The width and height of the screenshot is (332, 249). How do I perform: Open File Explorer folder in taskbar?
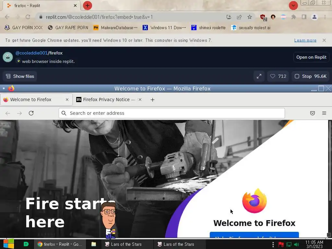(x=94, y=244)
